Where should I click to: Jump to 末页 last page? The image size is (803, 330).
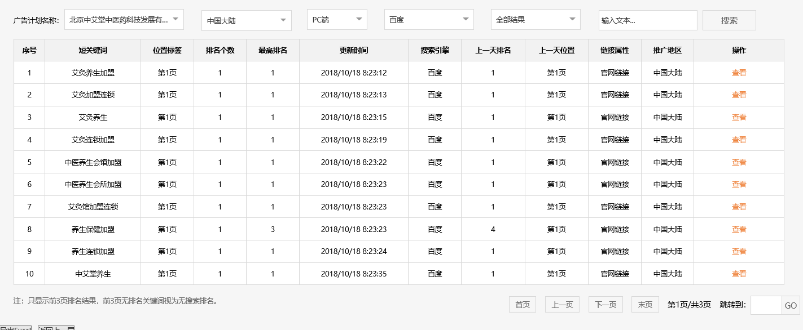pos(644,305)
